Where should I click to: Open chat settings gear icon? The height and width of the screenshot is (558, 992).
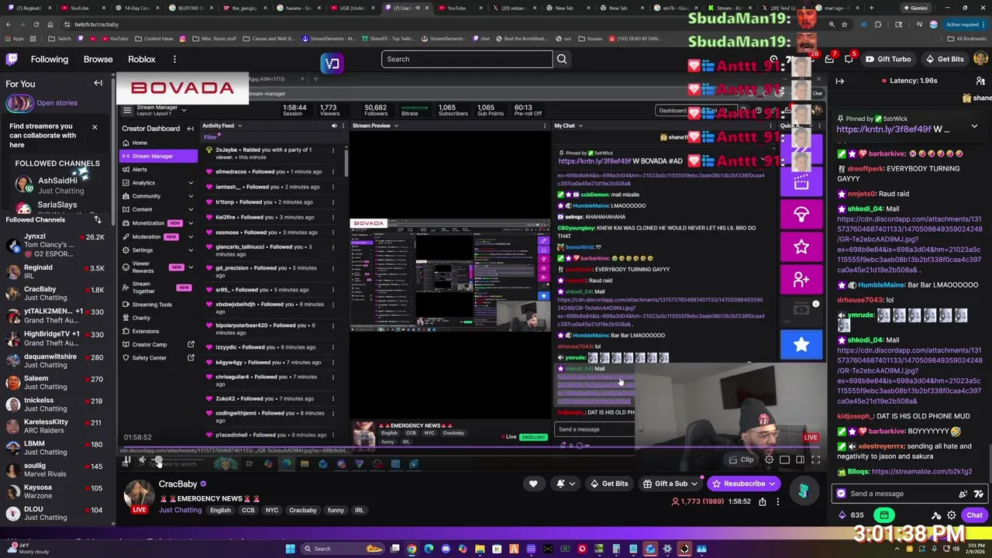pos(952,515)
